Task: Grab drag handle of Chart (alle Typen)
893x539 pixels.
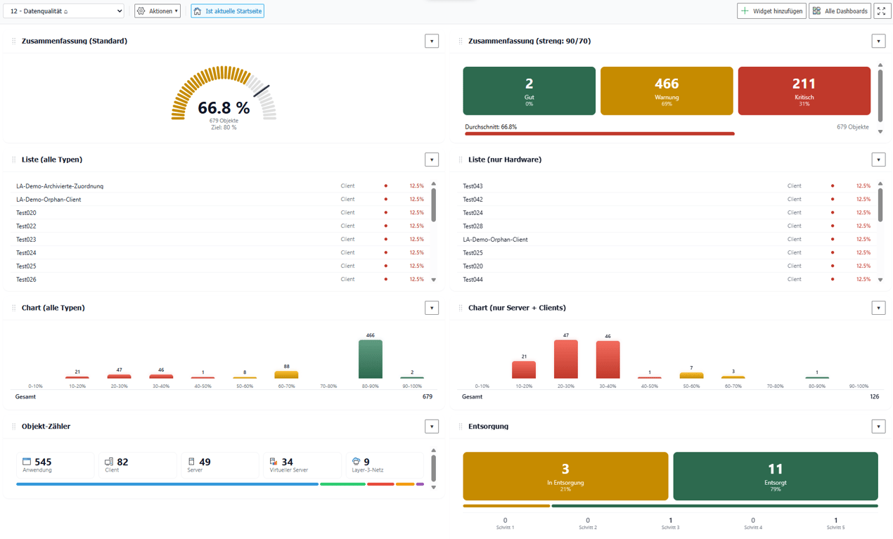Action: click(x=14, y=308)
